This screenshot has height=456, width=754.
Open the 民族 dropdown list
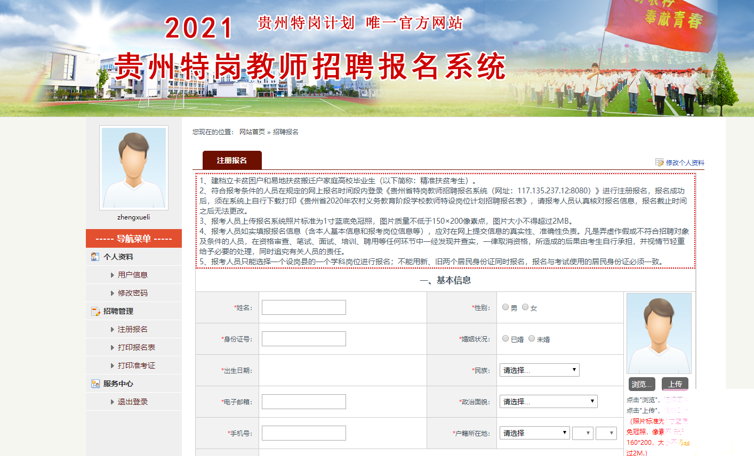click(x=539, y=370)
